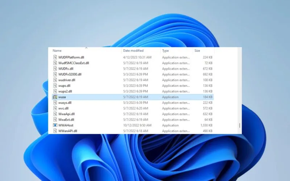Select the file named WUDFx02000.dll
The height and width of the screenshot is (181, 290).
click(70, 74)
